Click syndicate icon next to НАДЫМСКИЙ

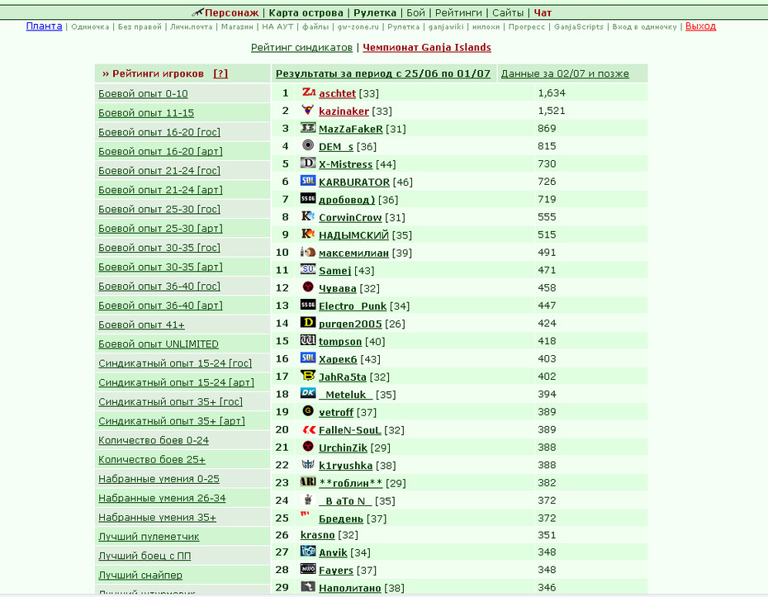click(x=308, y=234)
